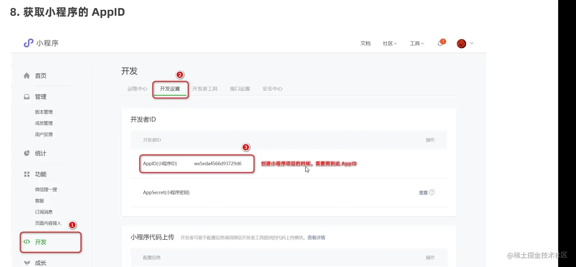Viewport: 576px width, 267px height.
Task: Click the 开发 code bracket icon
Action: [x=27, y=242]
